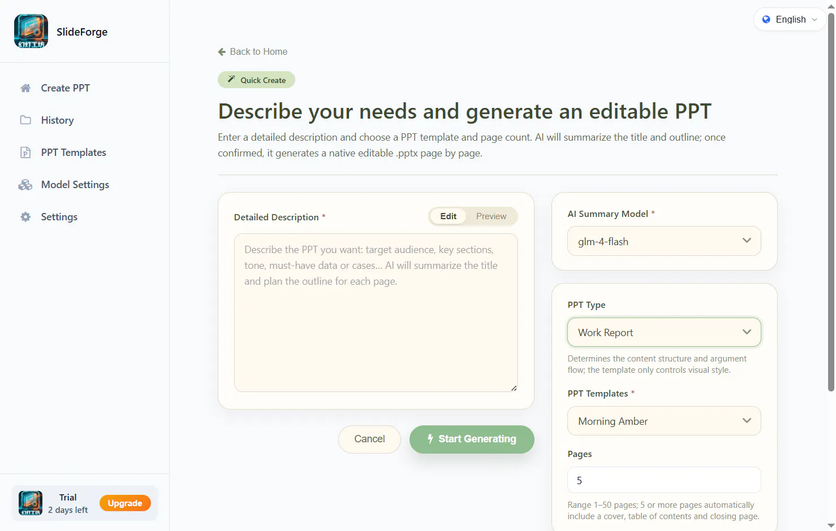The height and width of the screenshot is (531, 836).
Task: Click the Quick Create badge
Action: (256, 80)
